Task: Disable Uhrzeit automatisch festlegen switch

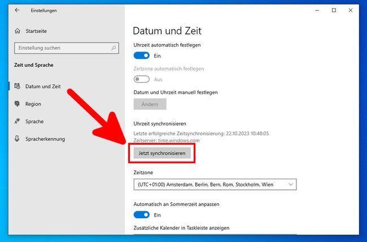Action: pos(142,55)
